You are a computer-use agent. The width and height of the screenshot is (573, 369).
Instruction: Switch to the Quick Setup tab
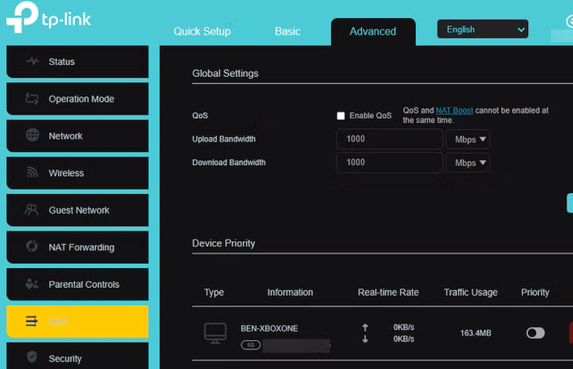coord(202,31)
